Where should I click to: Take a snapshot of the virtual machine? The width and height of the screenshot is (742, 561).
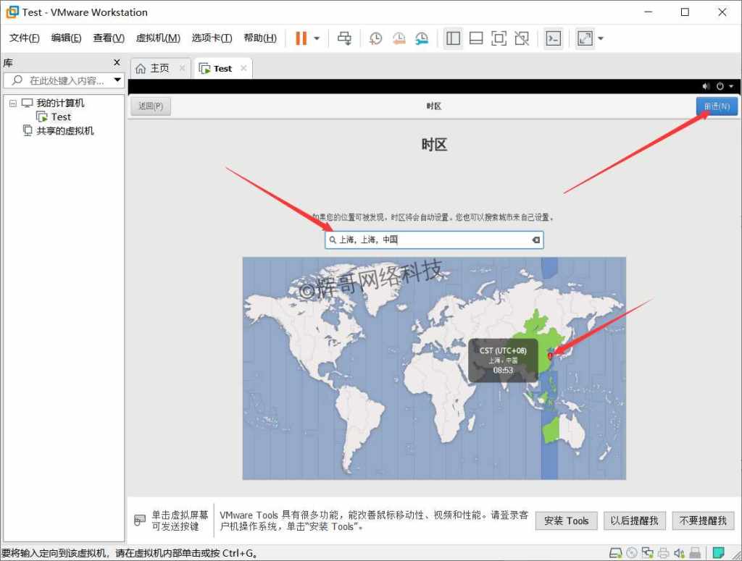click(376, 38)
